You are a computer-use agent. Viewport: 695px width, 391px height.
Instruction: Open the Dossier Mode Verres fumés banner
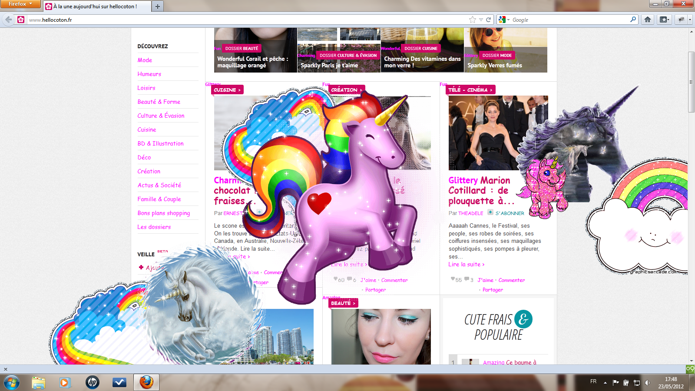coord(506,50)
